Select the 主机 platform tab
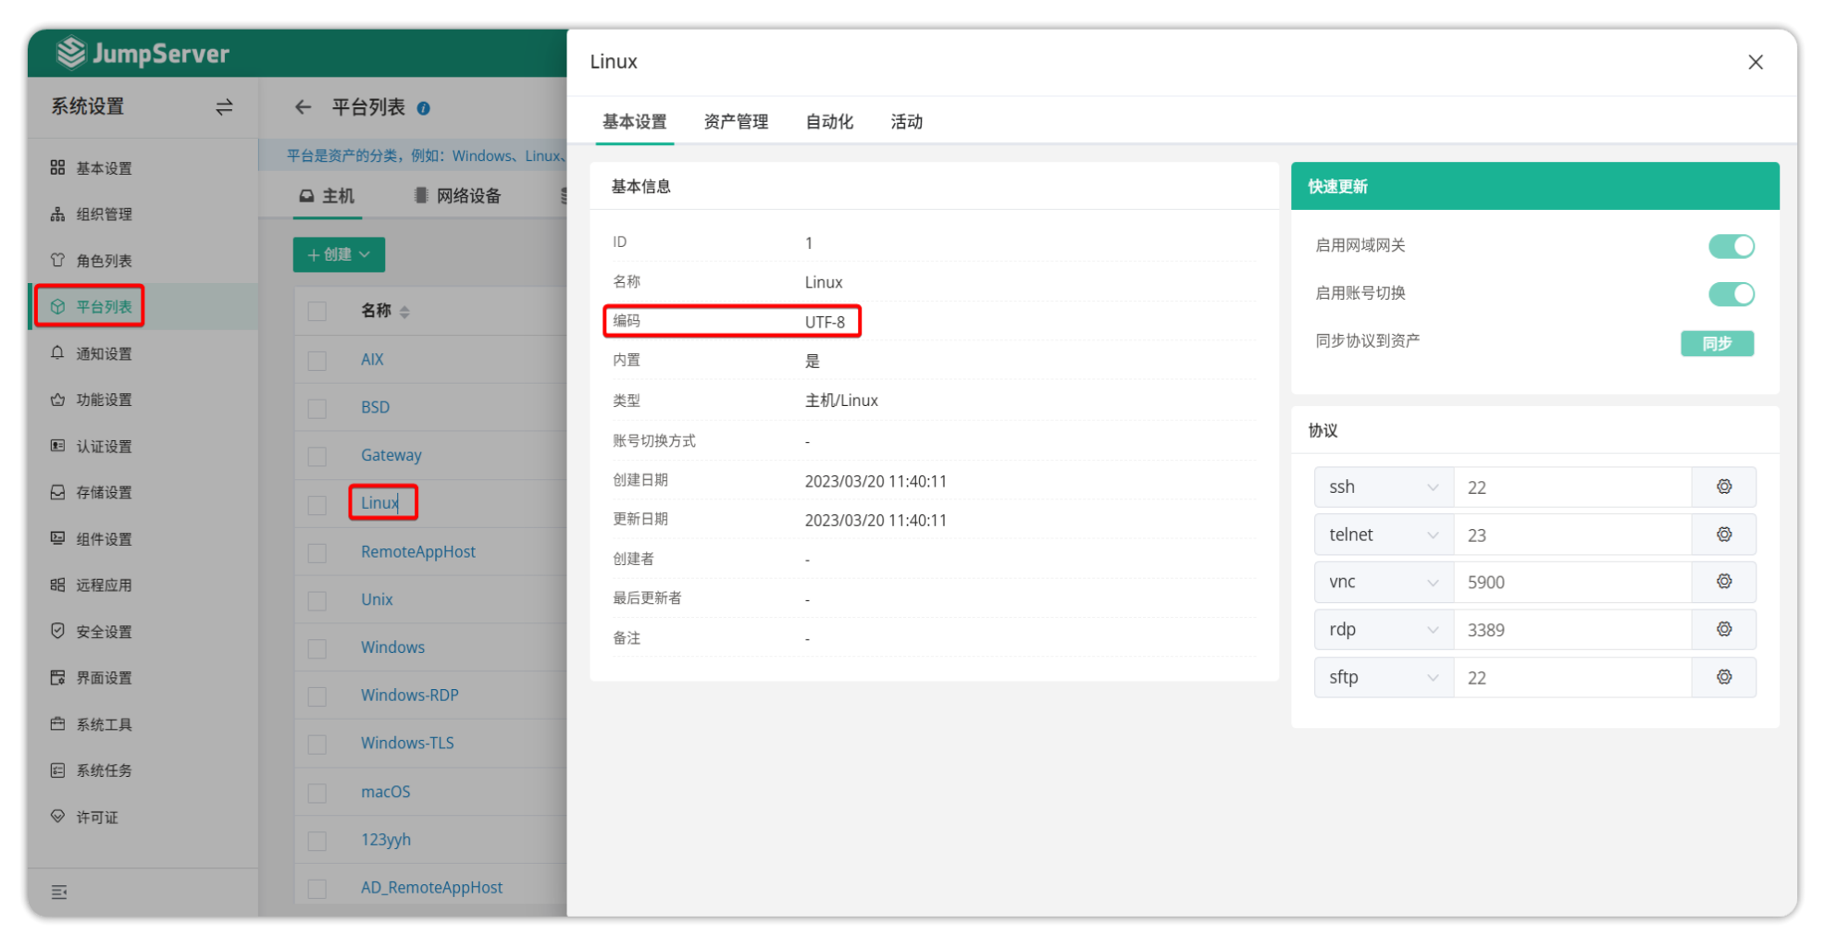This screenshot has width=1825, height=936. 327,196
